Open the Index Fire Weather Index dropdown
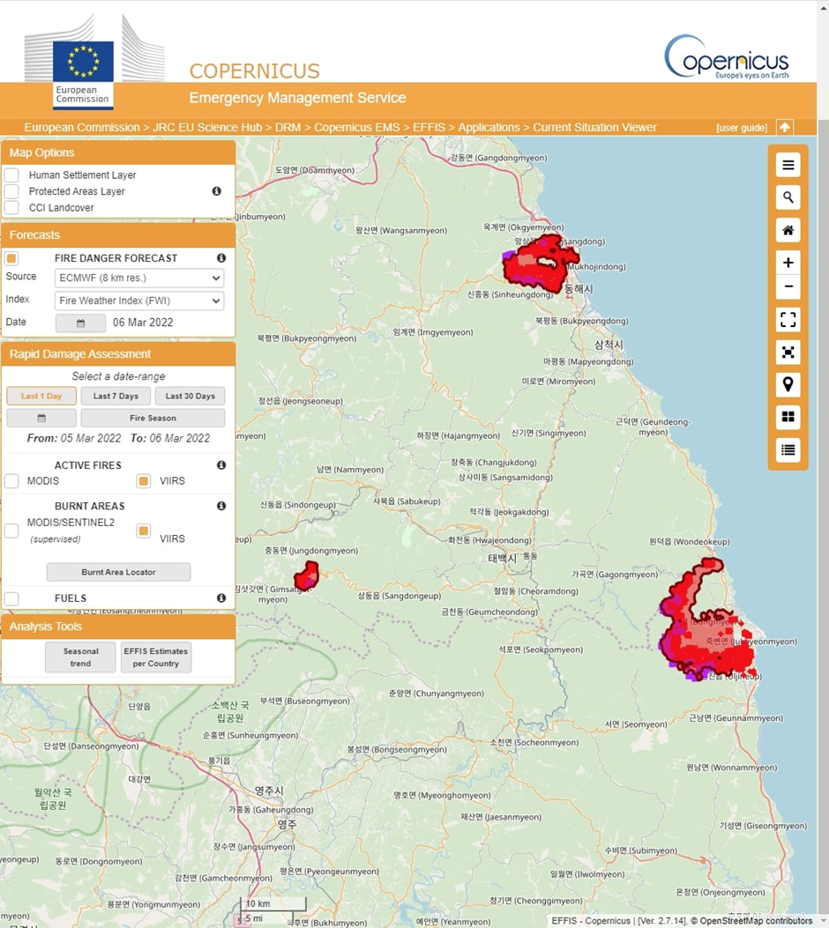The image size is (829, 928). tap(139, 301)
